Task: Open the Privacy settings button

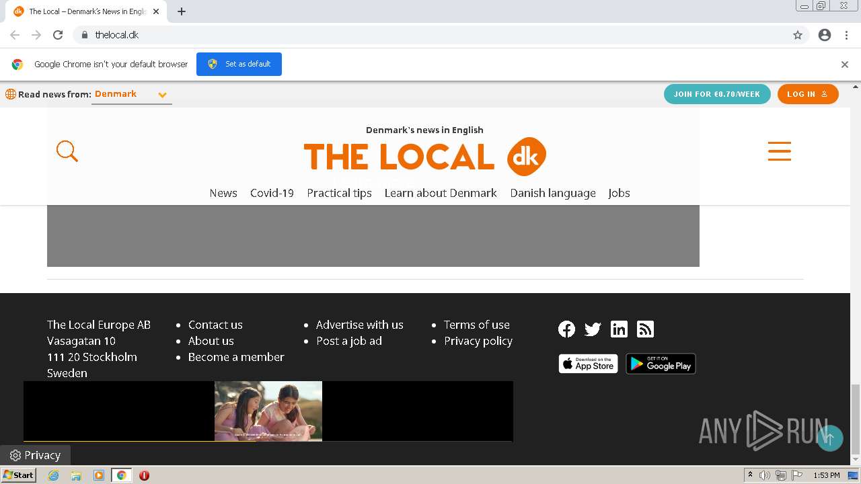Action: pyautogui.click(x=36, y=455)
